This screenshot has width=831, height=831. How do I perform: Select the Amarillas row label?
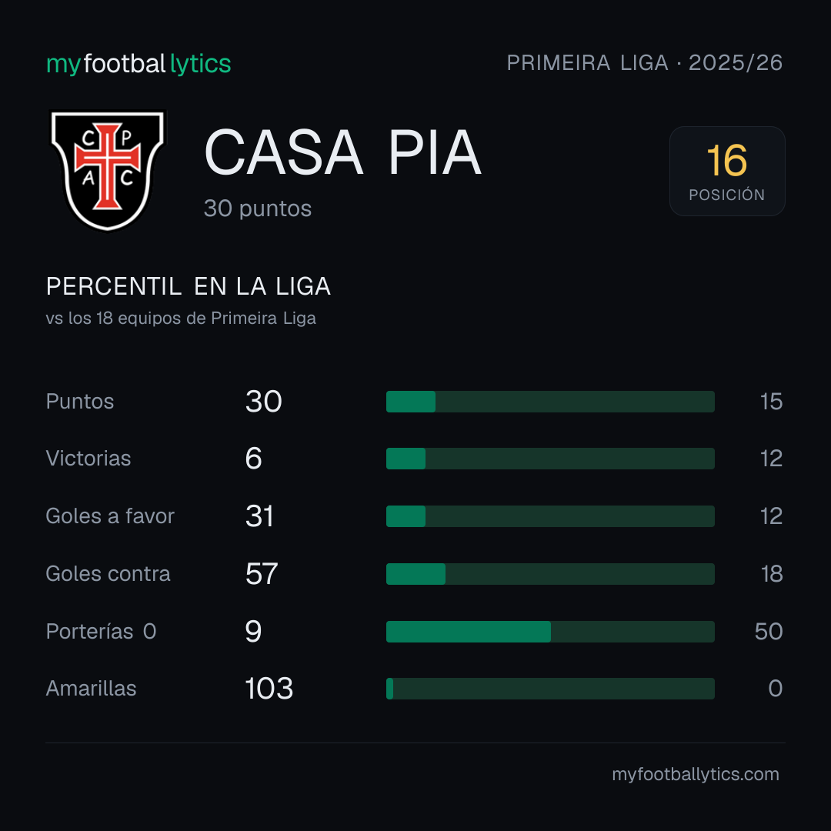[x=91, y=689]
